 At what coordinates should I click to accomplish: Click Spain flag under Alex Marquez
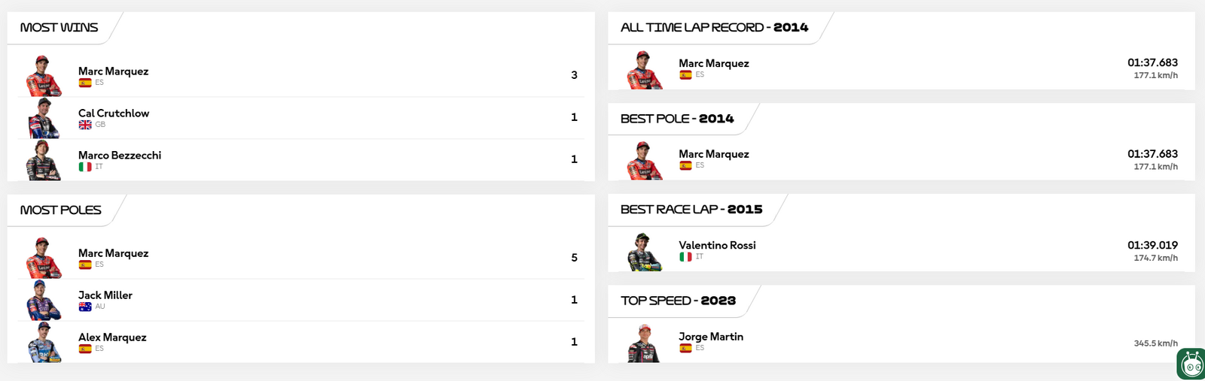[x=85, y=349]
